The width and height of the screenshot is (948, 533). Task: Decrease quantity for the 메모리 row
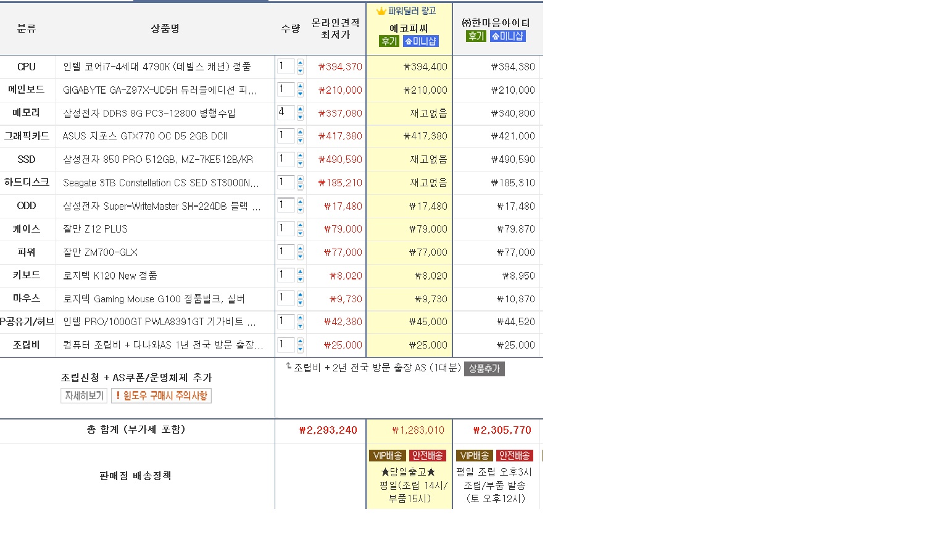click(300, 117)
